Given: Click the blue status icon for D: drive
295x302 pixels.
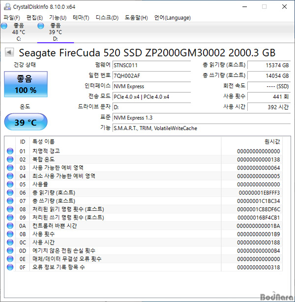Looking at the screenshot, I should [x=41, y=25].
